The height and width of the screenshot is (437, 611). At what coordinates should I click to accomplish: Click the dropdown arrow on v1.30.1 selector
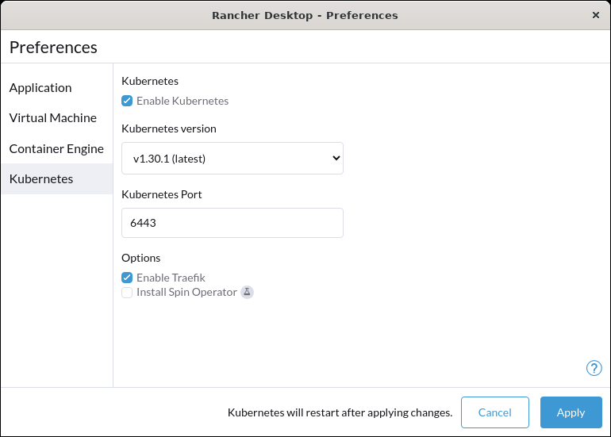point(336,158)
